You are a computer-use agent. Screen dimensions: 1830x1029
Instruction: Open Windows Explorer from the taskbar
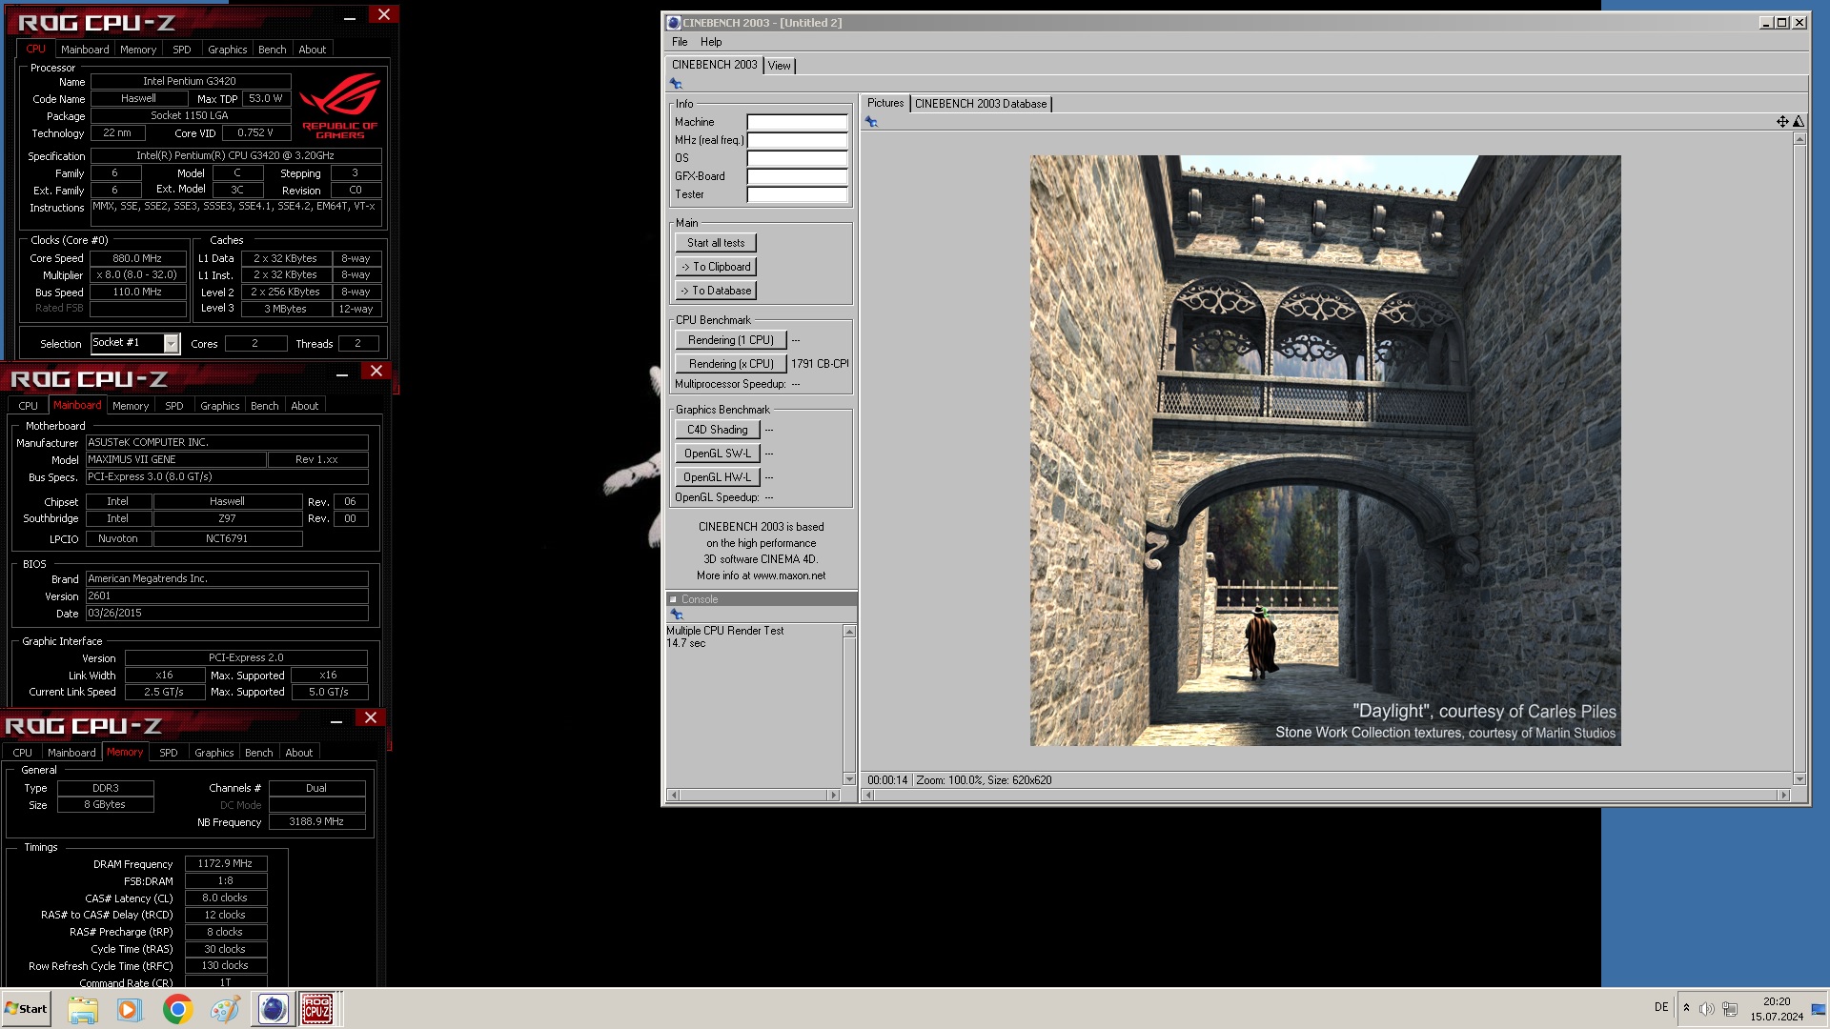(x=83, y=1009)
